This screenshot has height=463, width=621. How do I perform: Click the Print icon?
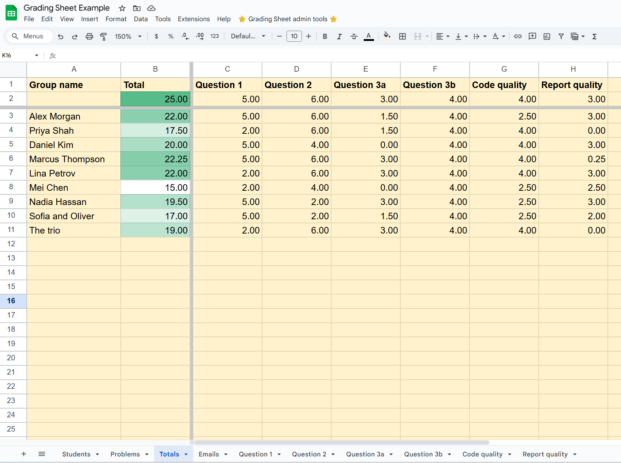click(x=89, y=36)
